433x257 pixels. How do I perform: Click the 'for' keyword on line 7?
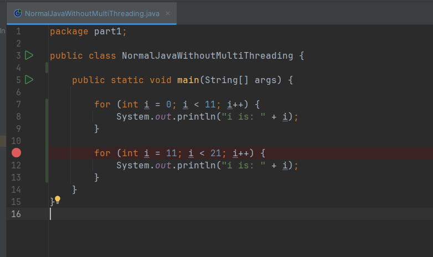102,104
